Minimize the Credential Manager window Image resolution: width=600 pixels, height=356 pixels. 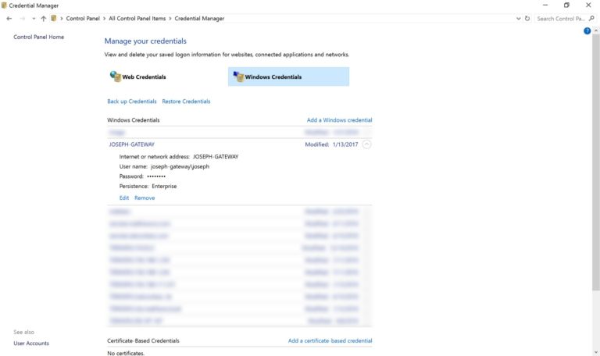point(545,5)
